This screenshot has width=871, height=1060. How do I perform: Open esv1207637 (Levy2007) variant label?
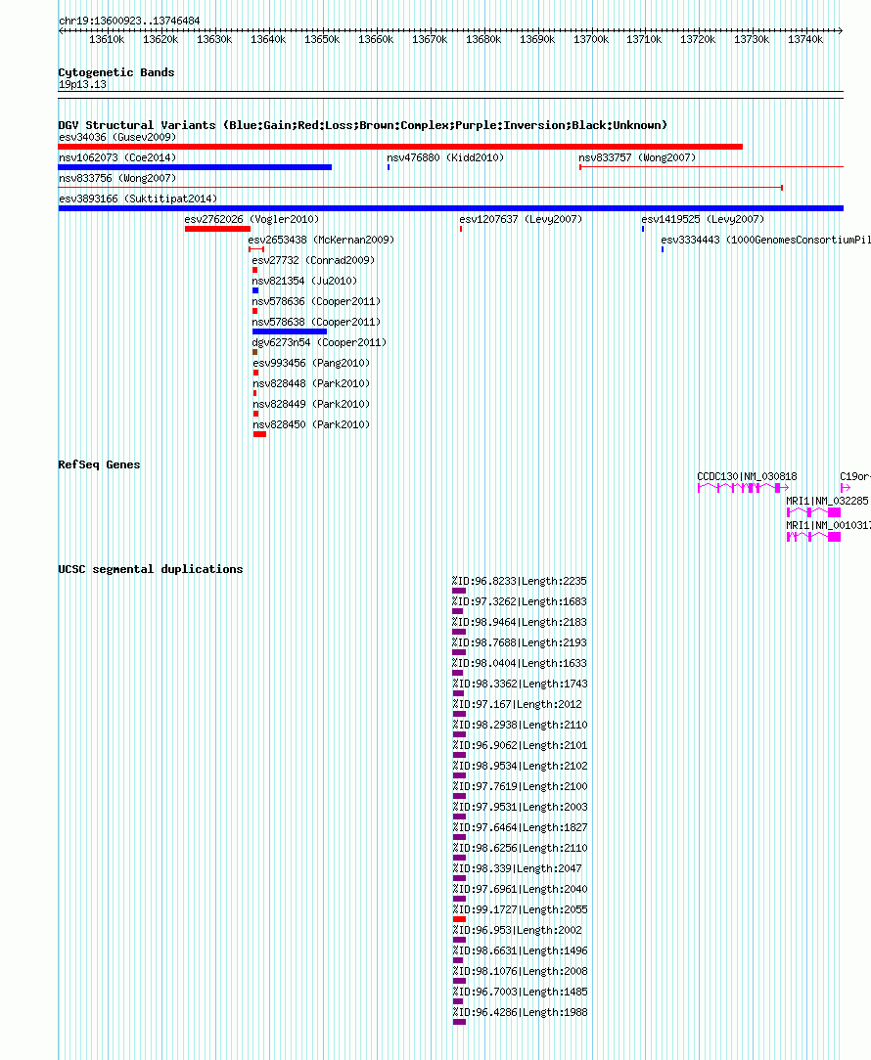click(x=521, y=219)
